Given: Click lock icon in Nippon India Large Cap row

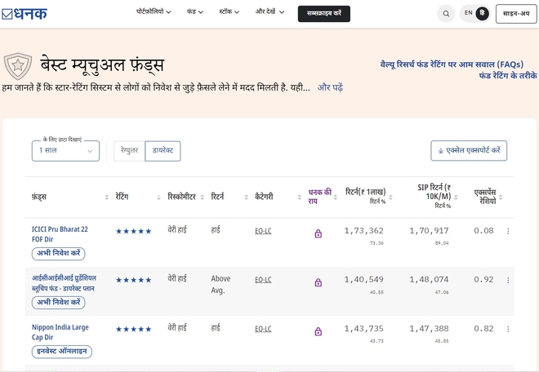Looking at the screenshot, I should point(318,331).
